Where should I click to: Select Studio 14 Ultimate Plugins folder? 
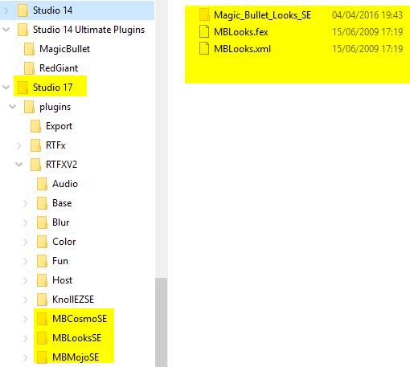click(81, 30)
